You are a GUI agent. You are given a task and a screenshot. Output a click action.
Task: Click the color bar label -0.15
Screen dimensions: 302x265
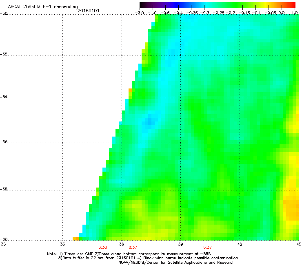[244, 13]
